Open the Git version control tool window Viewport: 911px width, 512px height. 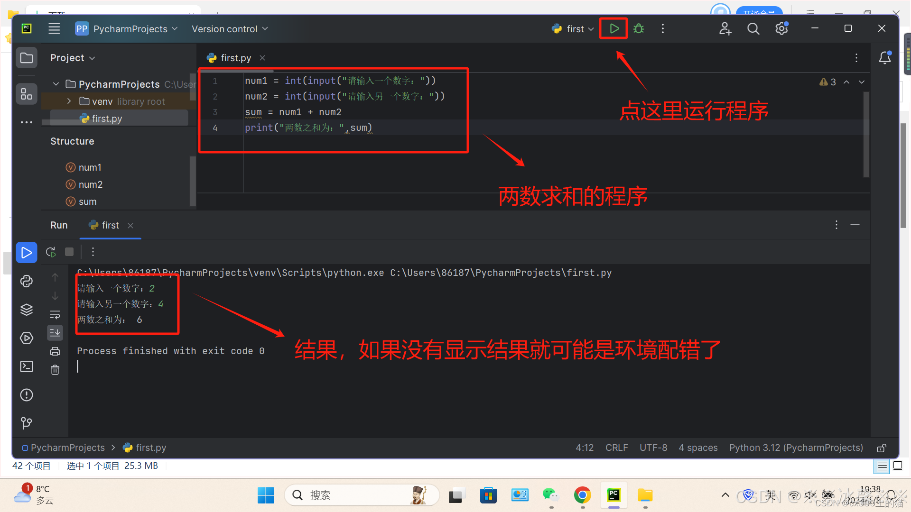27,423
